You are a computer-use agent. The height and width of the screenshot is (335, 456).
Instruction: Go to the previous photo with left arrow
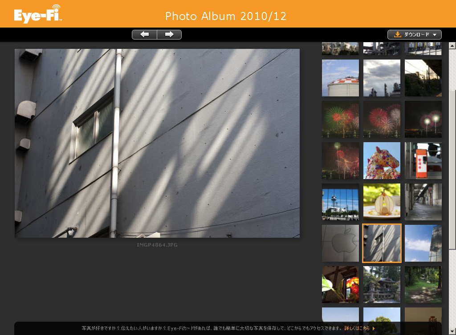[145, 35]
